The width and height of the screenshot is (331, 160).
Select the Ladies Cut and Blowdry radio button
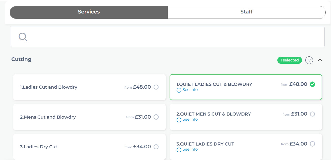click(x=156, y=87)
